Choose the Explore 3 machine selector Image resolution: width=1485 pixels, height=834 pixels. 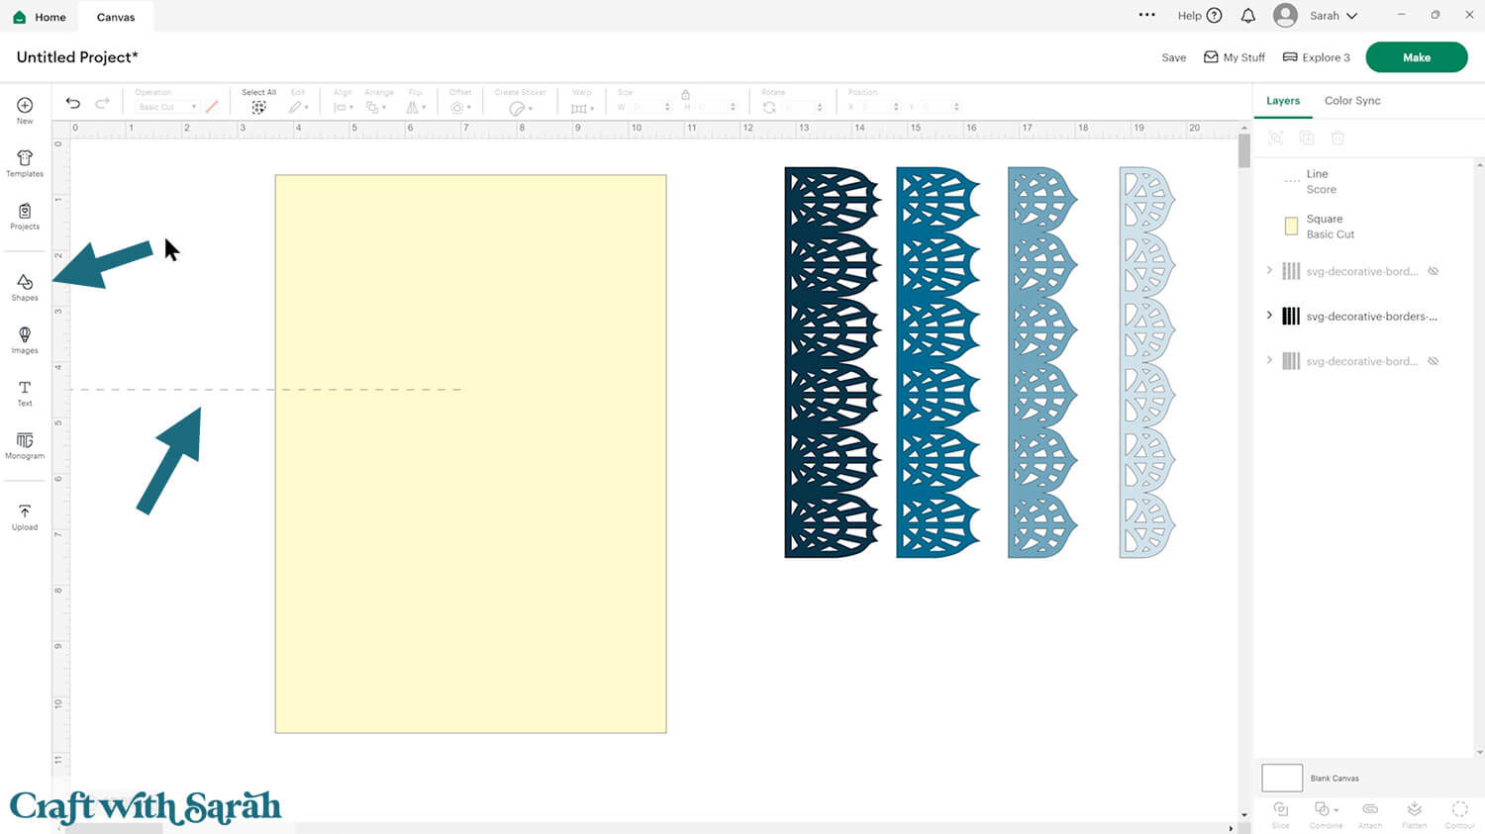(x=1317, y=57)
